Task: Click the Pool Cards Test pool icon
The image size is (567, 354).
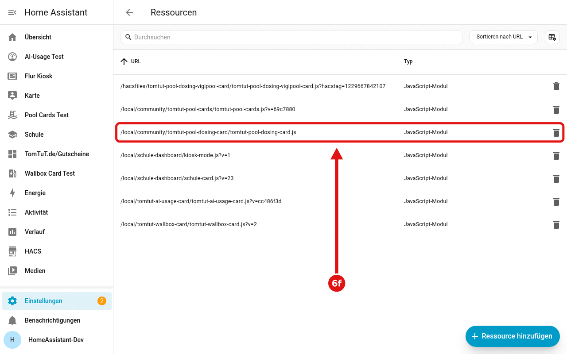Action: (12, 115)
